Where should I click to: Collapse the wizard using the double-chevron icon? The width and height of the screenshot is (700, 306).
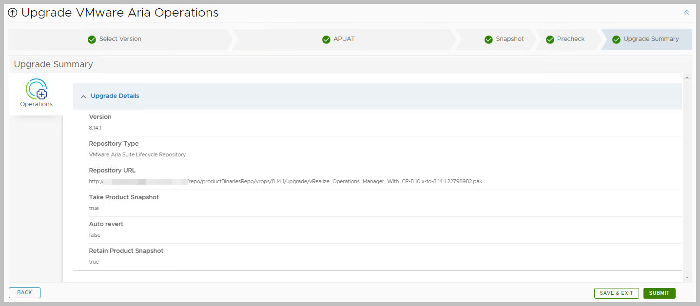(687, 13)
